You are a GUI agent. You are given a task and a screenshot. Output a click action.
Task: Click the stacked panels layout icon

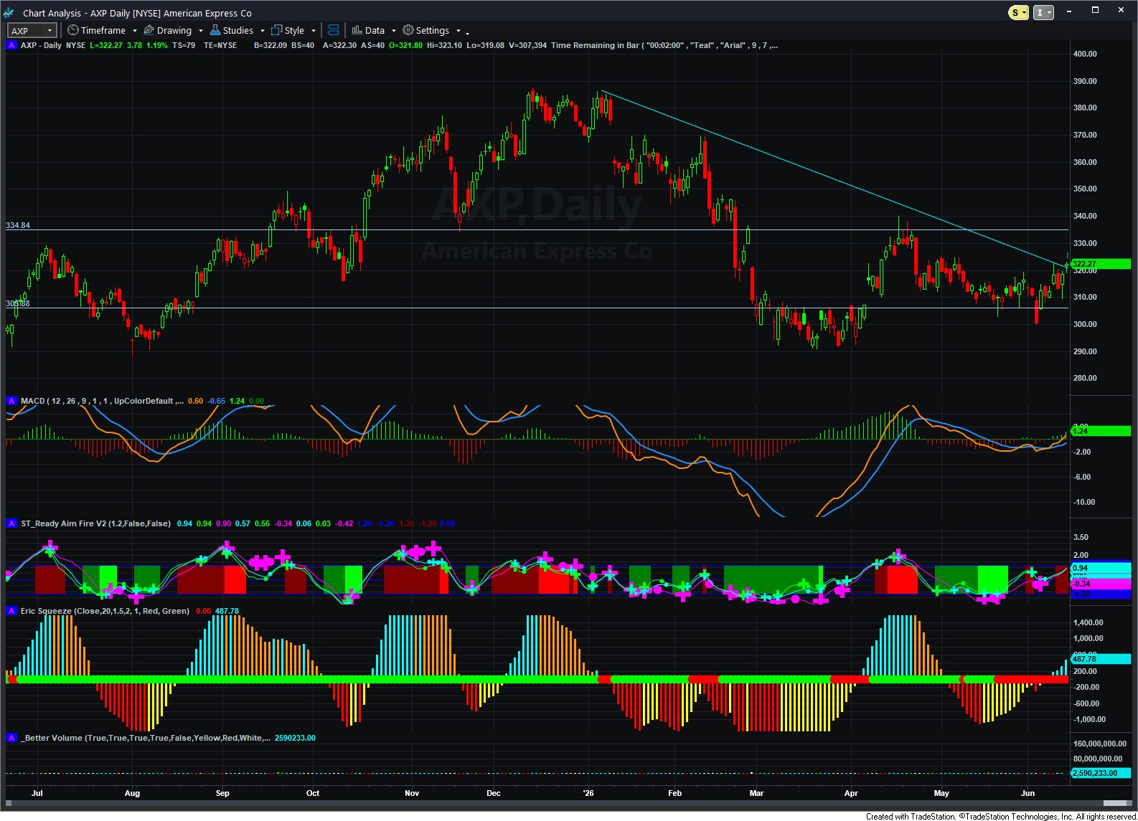(333, 30)
